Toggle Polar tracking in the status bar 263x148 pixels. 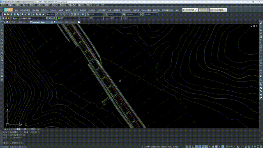tap(196, 147)
